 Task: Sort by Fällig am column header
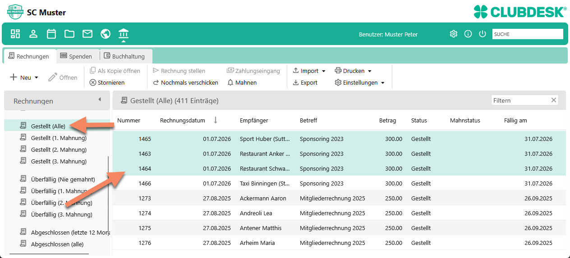point(515,120)
